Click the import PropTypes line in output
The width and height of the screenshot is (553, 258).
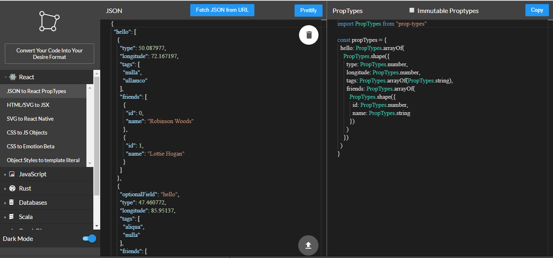382,24
